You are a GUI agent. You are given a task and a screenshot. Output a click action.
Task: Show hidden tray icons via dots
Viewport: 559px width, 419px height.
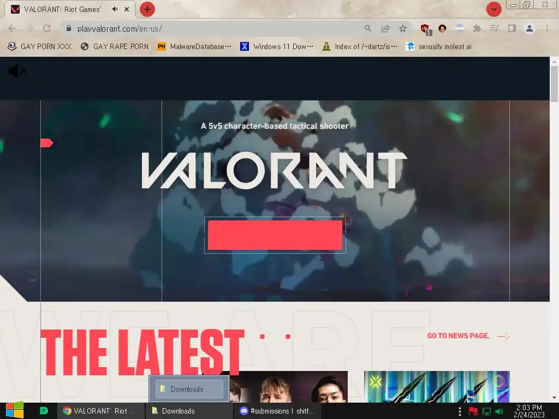pos(460,412)
